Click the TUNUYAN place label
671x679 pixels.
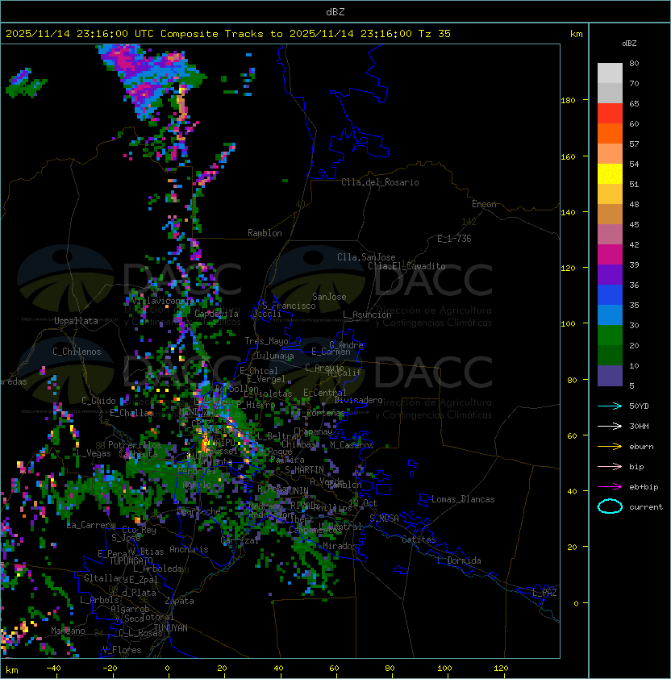171,628
